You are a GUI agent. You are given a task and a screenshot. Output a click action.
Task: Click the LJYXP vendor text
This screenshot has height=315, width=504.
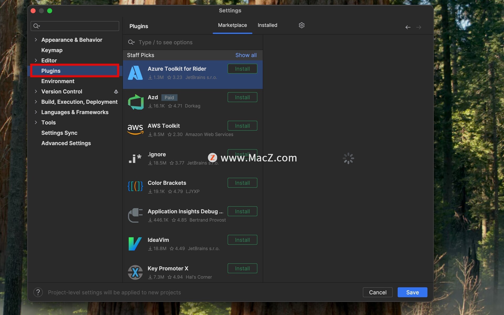[192, 191]
